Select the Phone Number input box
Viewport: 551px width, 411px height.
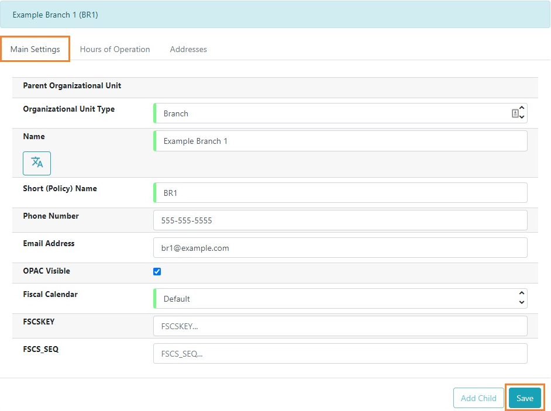[x=339, y=220]
